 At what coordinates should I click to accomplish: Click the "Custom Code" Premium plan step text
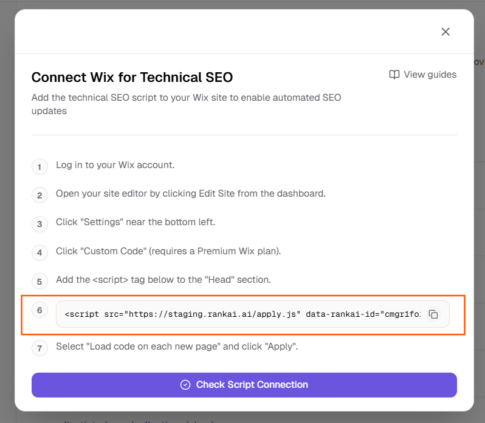(168, 251)
